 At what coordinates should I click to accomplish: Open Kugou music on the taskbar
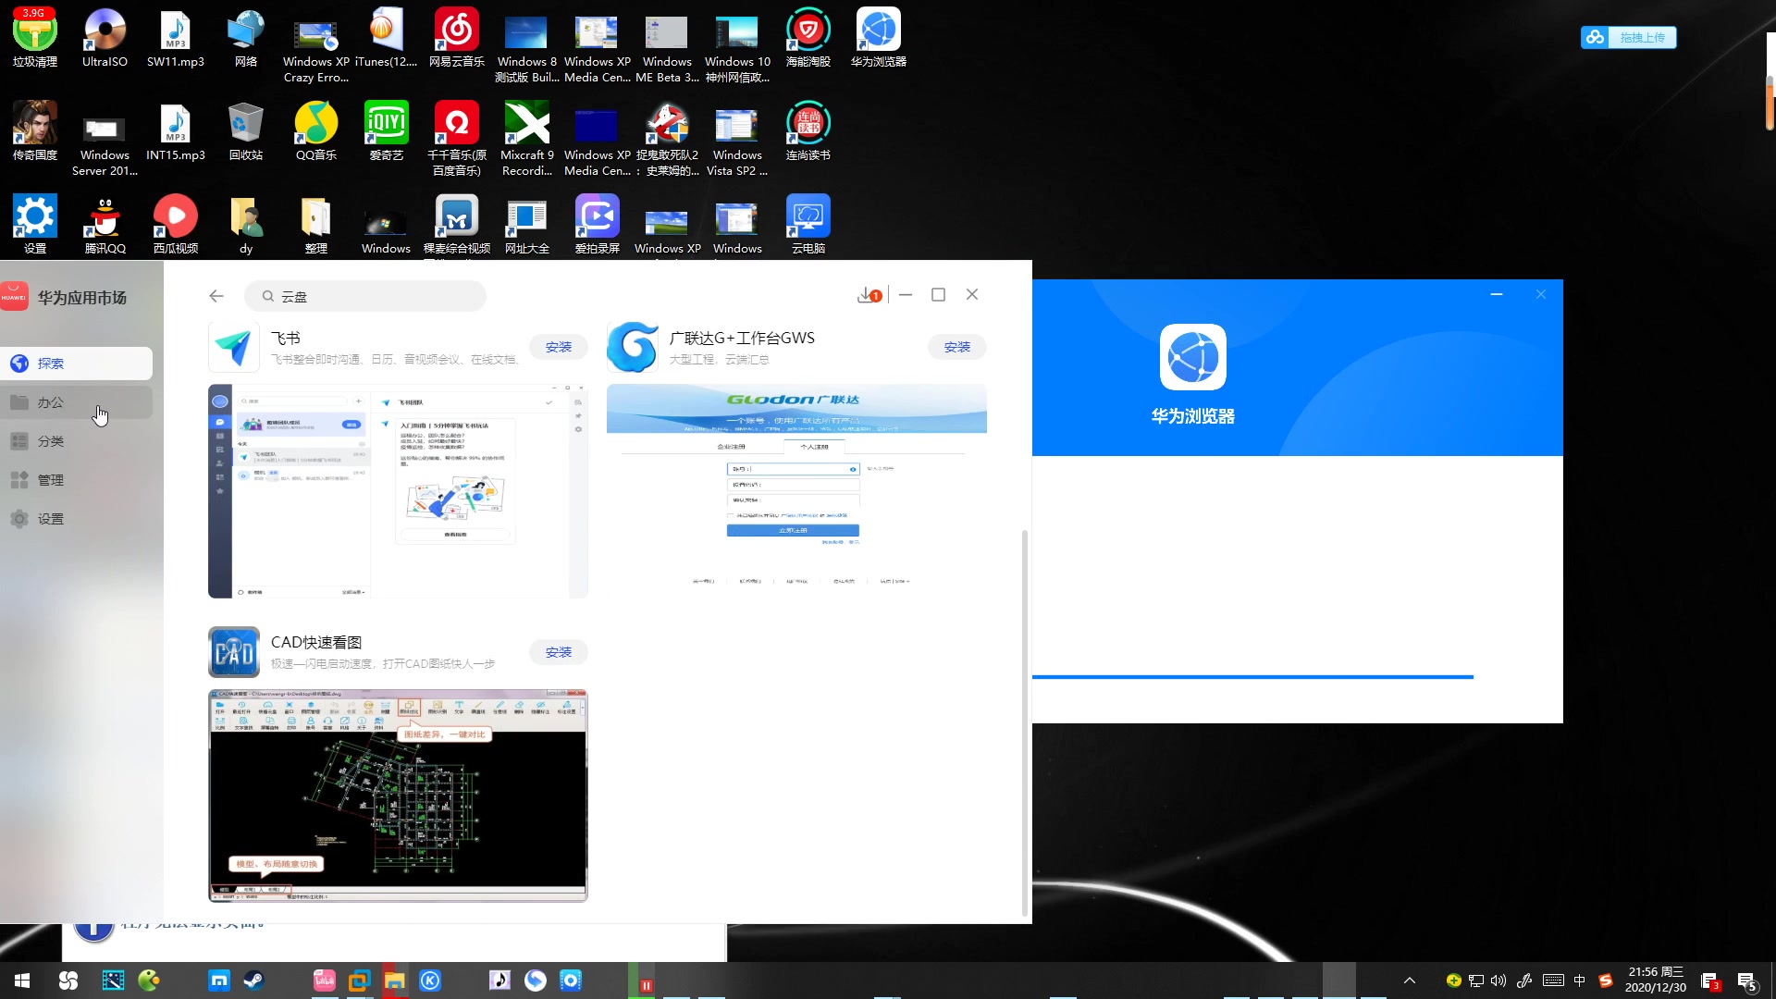pyautogui.click(x=430, y=980)
